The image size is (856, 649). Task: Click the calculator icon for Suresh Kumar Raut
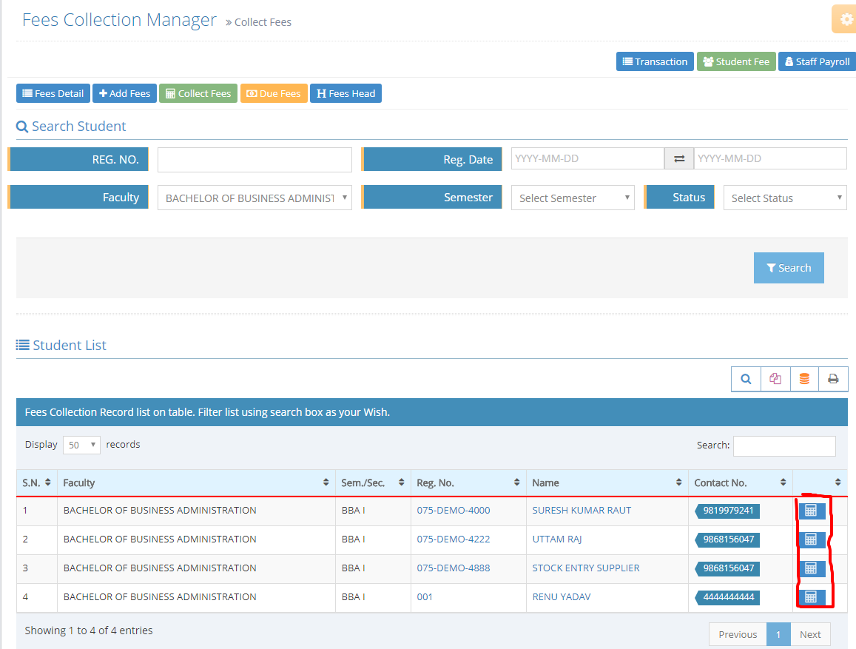(x=811, y=511)
